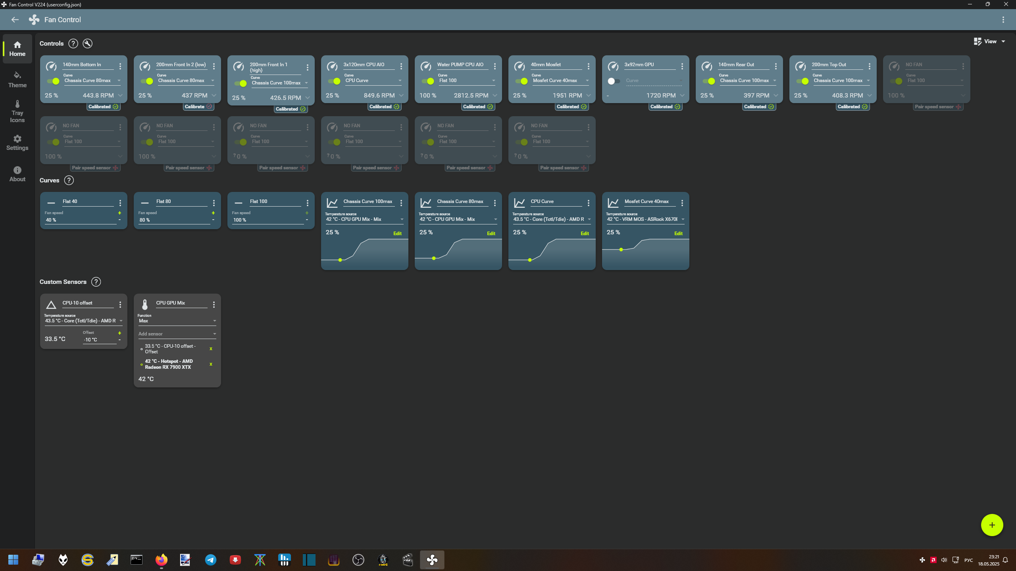This screenshot has width=1016, height=571.
Task: Enable the 3x92mm GPU control toggle
Action: pos(613,81)
